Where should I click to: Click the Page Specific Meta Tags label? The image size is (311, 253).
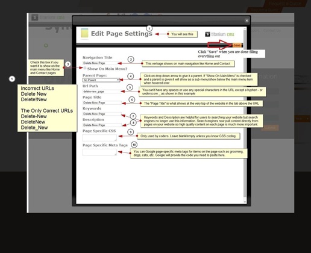[x=105, y=145]
